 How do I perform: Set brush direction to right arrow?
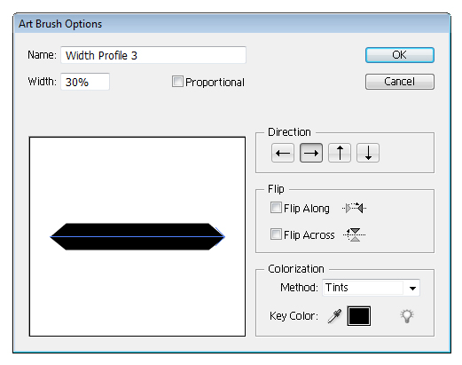[x=311, y=153]
